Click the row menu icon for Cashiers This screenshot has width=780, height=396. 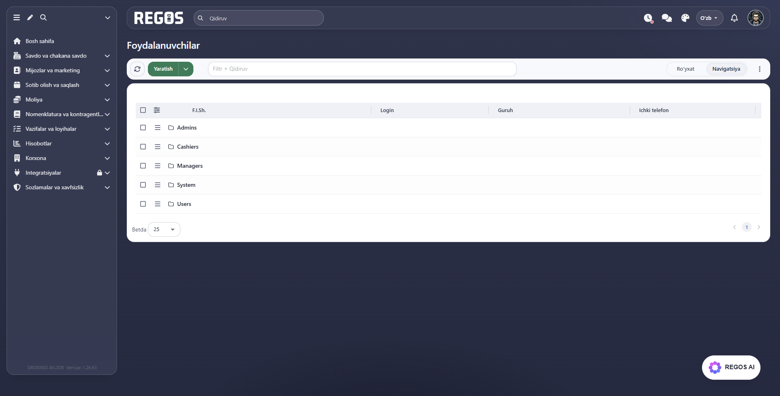[x=158, y=147]
